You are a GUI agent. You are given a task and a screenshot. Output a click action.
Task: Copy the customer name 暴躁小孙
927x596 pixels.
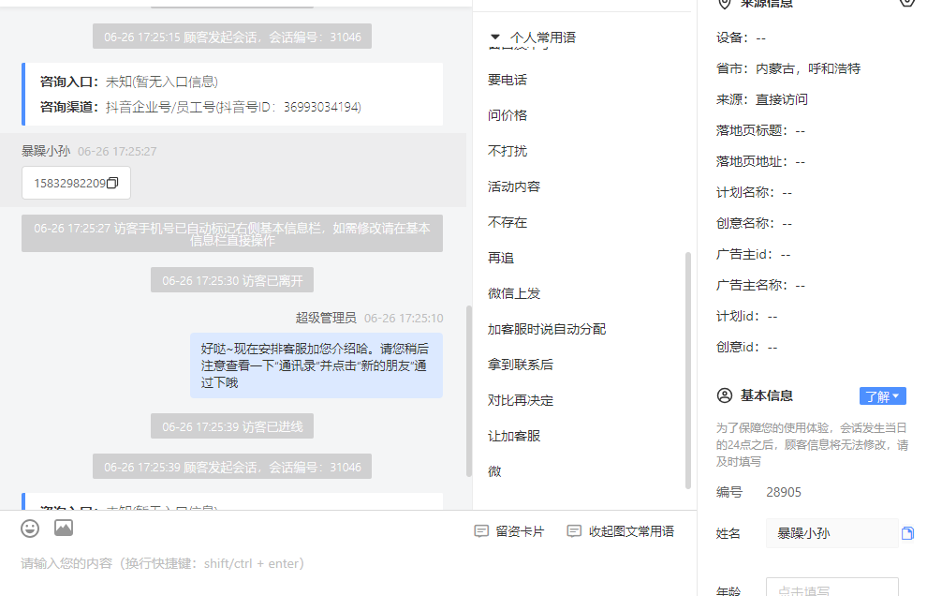[907, 533]
